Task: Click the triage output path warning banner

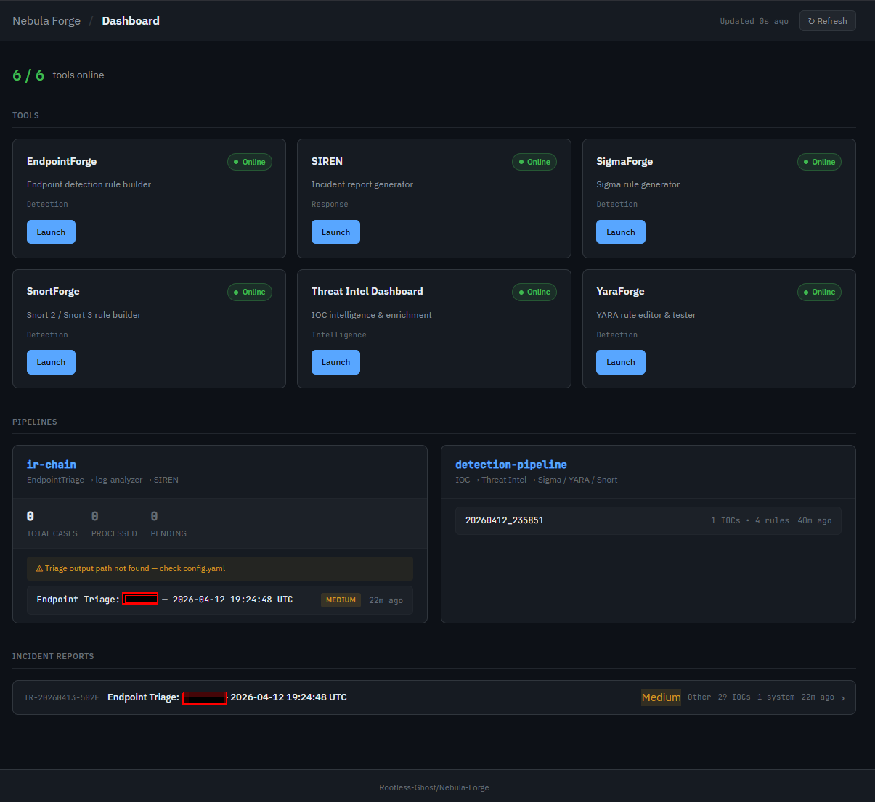Action: point(220,568)
